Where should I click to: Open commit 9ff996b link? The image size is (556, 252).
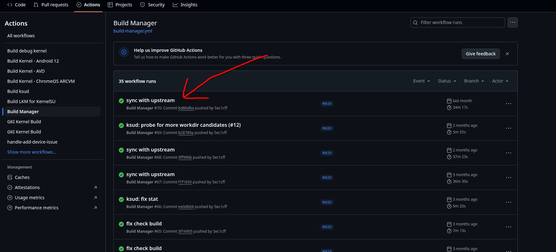[185, 157]
